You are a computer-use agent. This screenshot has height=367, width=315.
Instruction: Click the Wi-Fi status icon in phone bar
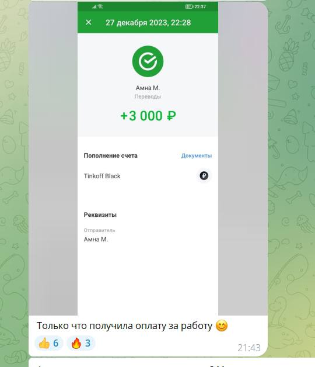click(100, 6)
